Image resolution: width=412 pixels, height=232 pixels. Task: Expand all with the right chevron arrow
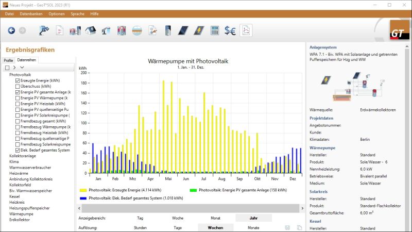(14, 68)
